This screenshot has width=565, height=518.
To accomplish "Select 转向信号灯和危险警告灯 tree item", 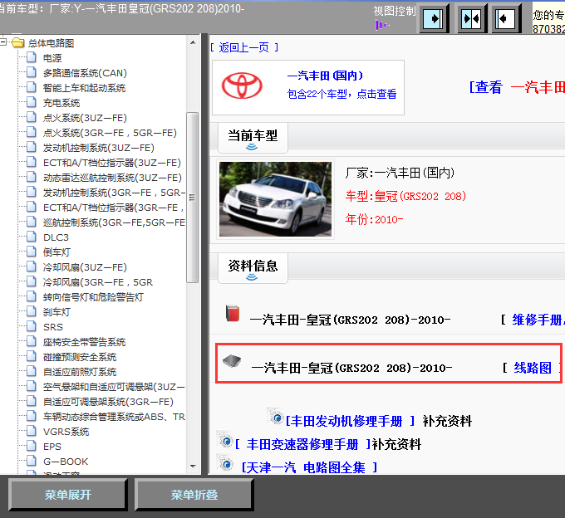I will pyautogui.click(x=93, y=297).
